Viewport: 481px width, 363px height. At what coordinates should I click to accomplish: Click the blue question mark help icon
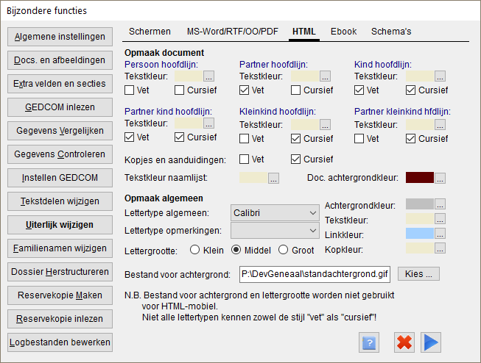[x=368, y=342]
